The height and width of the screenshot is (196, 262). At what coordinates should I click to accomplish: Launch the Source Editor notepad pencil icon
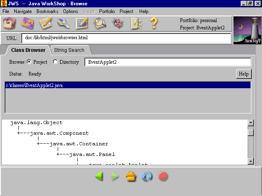(46, 24)
